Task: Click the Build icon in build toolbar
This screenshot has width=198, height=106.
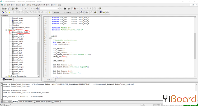Action: (x=84, y=12)
